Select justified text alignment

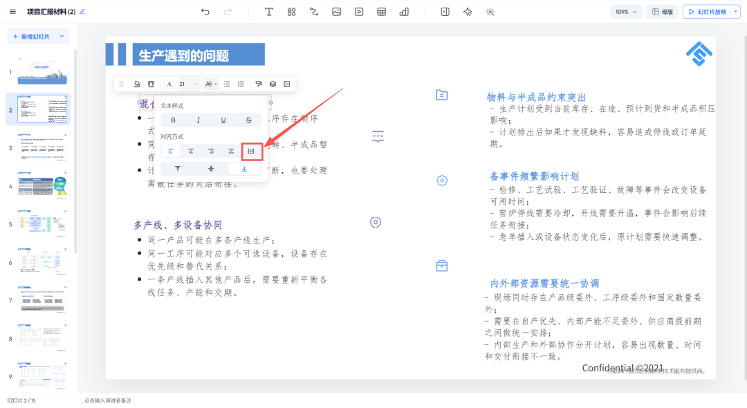231,151
